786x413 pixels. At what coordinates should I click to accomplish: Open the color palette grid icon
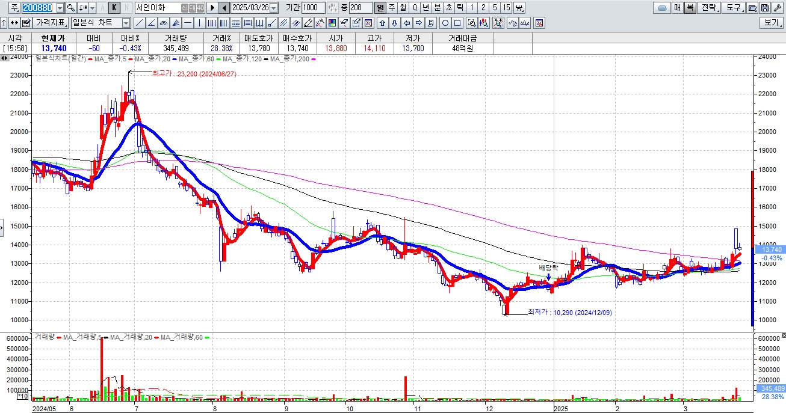332,23
